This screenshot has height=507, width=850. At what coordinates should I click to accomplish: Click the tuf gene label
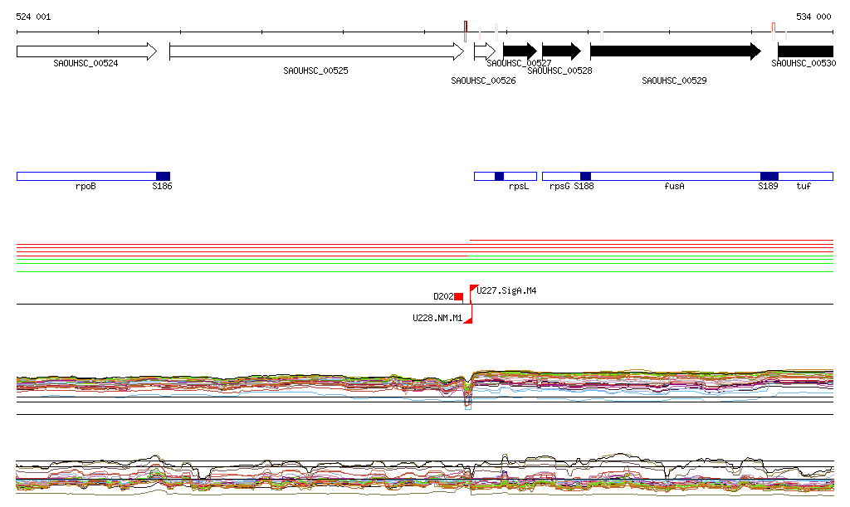pos(804,187)
